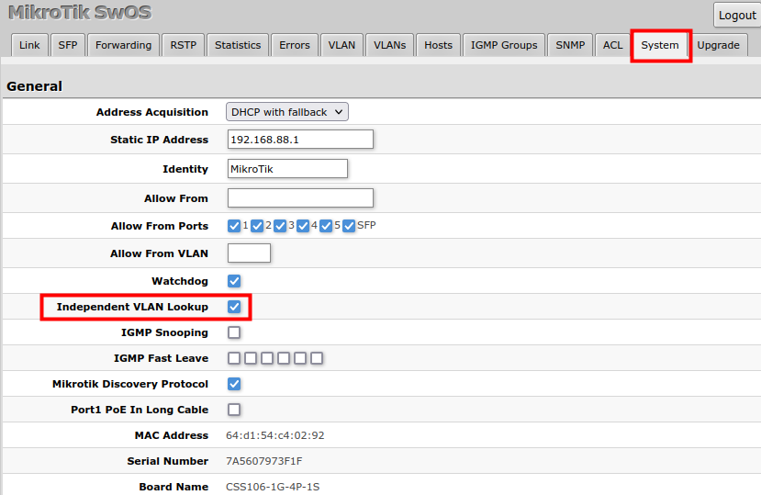Open the VLAN tab

click(x=341, y=45)
